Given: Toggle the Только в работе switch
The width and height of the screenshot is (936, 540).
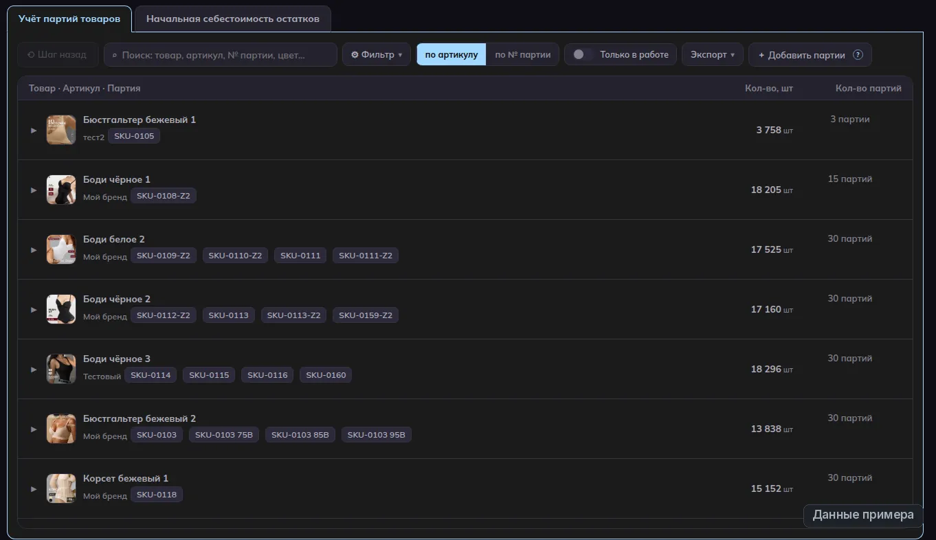Looking at the screenshot, I should [x=583, y=55].
